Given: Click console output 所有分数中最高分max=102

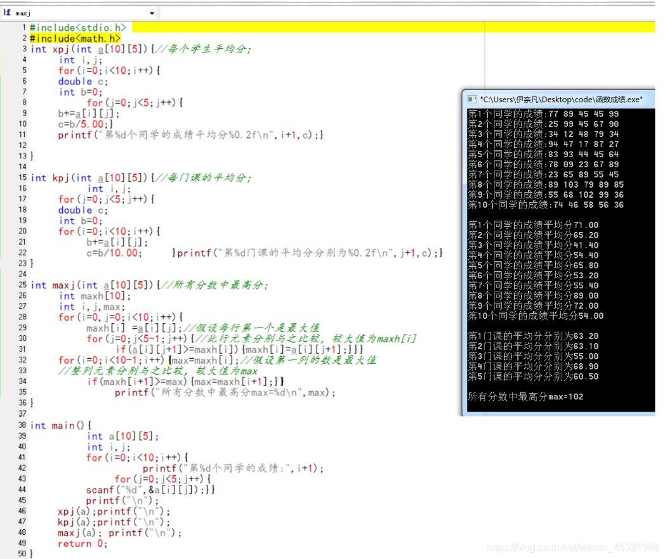Looking at the screenshot, I should pyautogui.click(x=525, y=397).
